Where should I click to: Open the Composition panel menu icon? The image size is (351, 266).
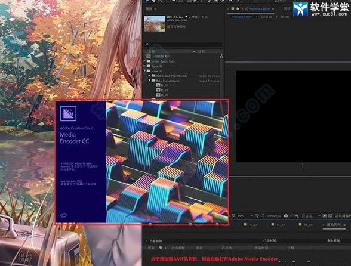(273, 9)
